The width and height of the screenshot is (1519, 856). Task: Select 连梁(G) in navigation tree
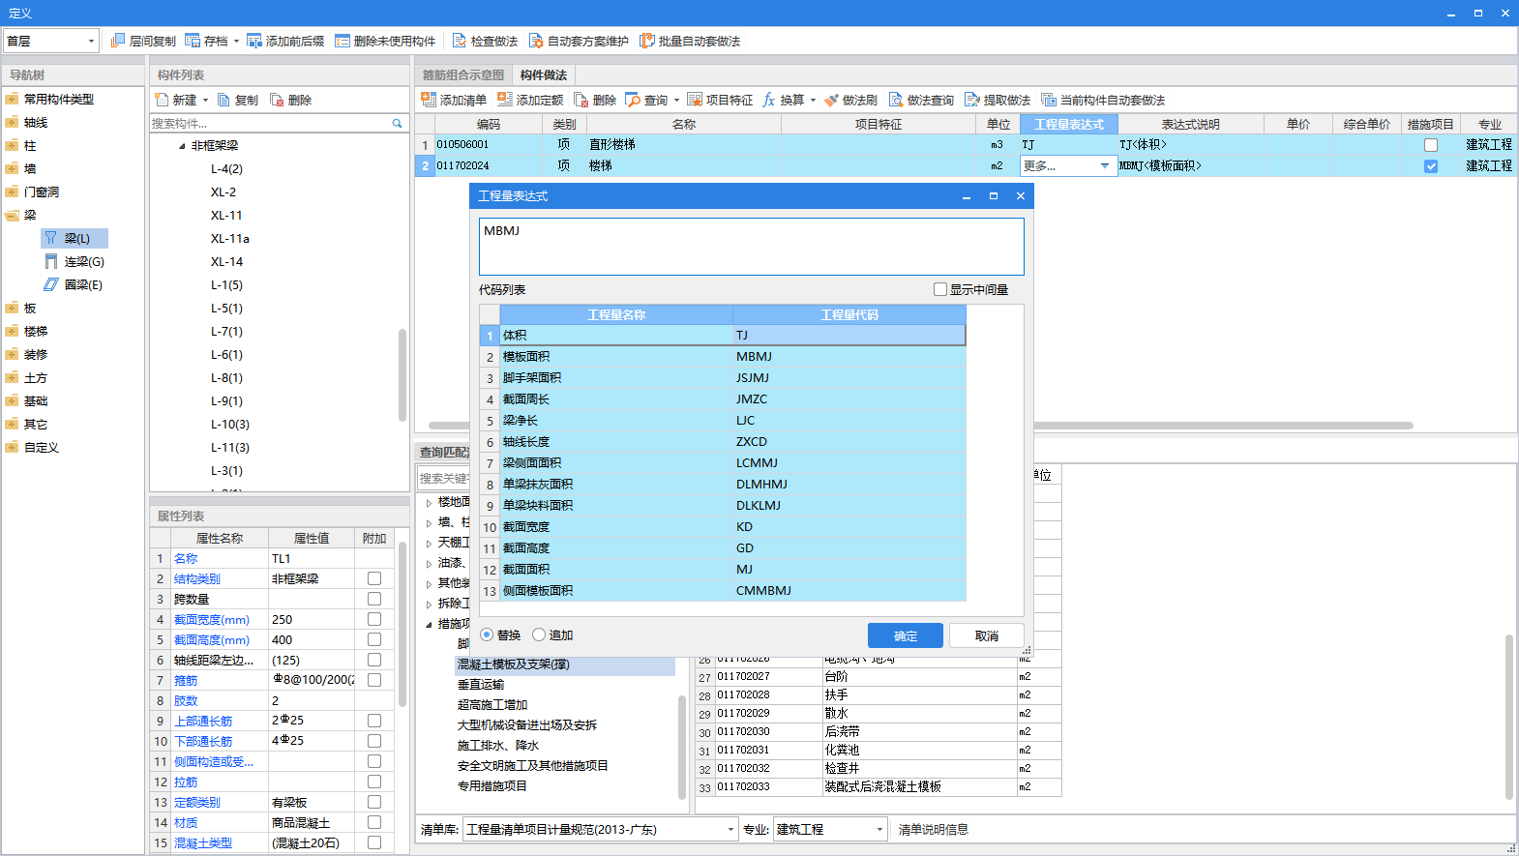tap(75, 261)
